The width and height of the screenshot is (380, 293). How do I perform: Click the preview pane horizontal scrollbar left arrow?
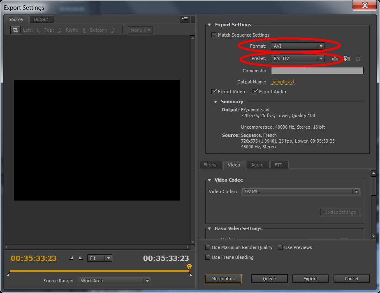pos(7,247)
